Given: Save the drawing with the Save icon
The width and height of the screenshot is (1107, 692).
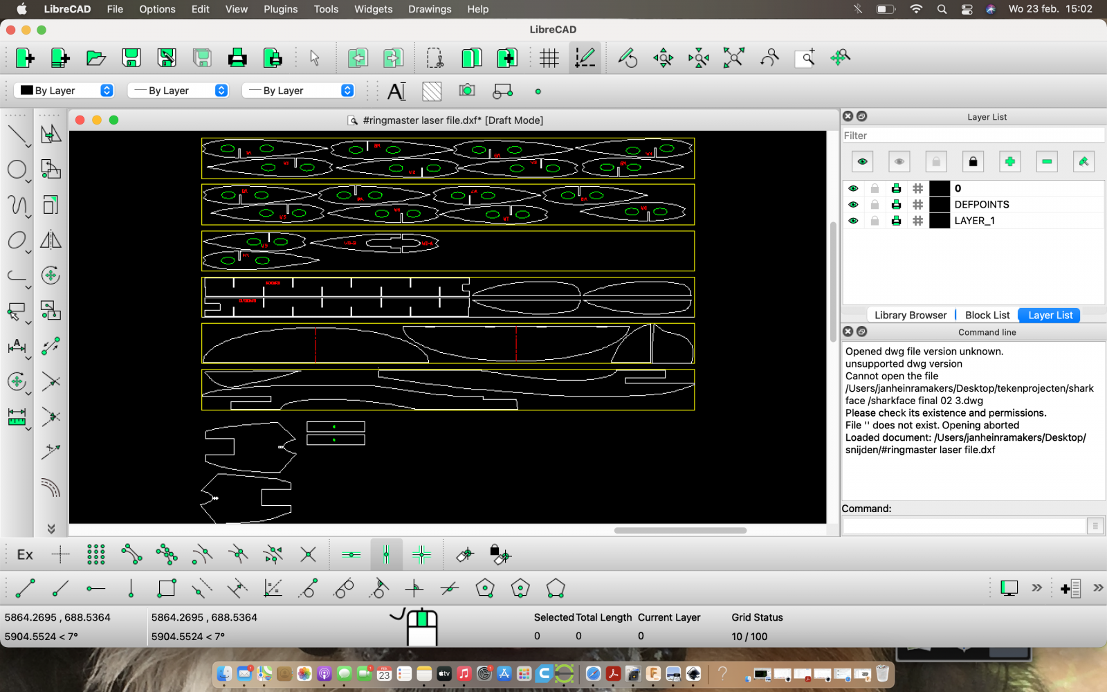Looking at the screenshot, I should click(x=131, y=57).
